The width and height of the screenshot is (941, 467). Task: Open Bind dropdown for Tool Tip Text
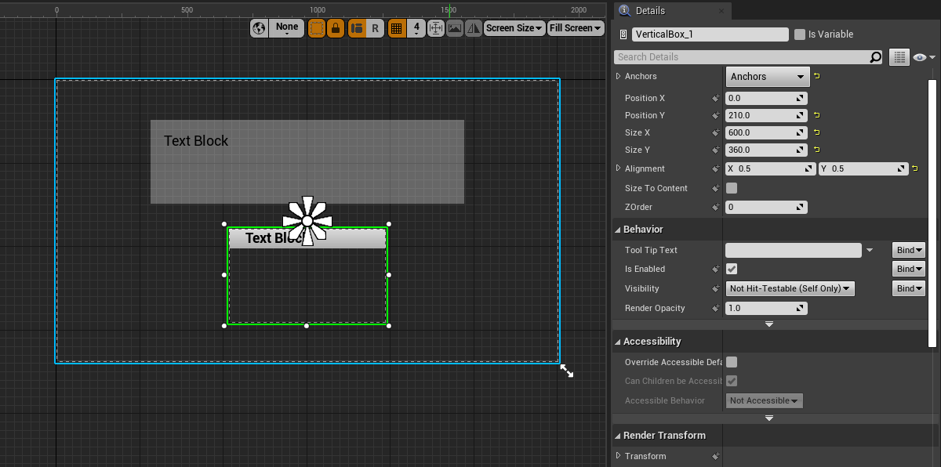(909, 250)
